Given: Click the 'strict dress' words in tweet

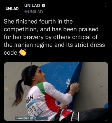Looking at the screenshot, I should (x=90, y=45).
